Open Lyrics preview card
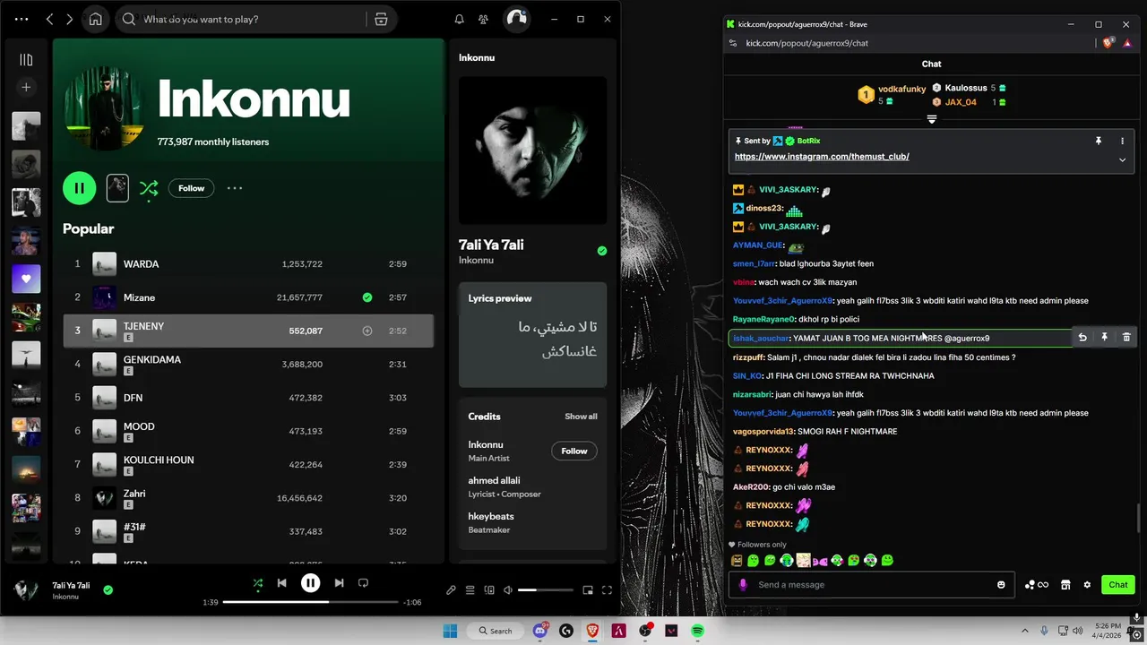 532,335
